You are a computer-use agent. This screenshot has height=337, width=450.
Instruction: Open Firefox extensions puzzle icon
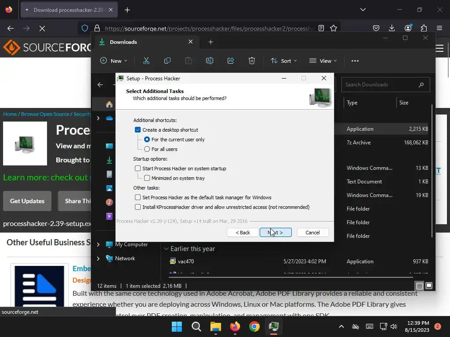pyautogui.click(x=424, y=28)
